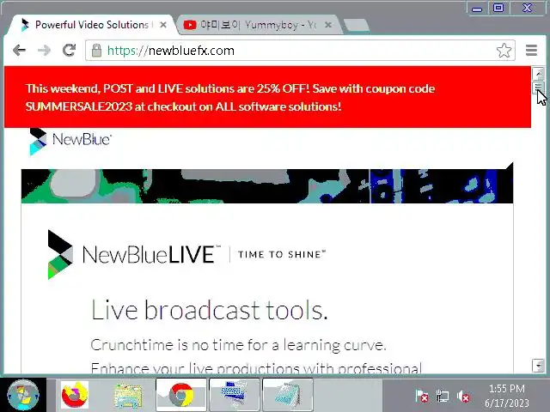
Task: Switch to the Yummyboy YouTube tab
Action: [258, 25]
